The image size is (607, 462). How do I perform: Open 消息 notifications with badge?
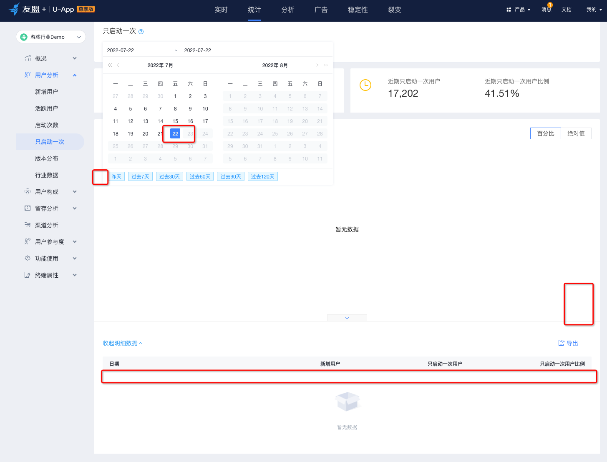click(x=547, y=9)
